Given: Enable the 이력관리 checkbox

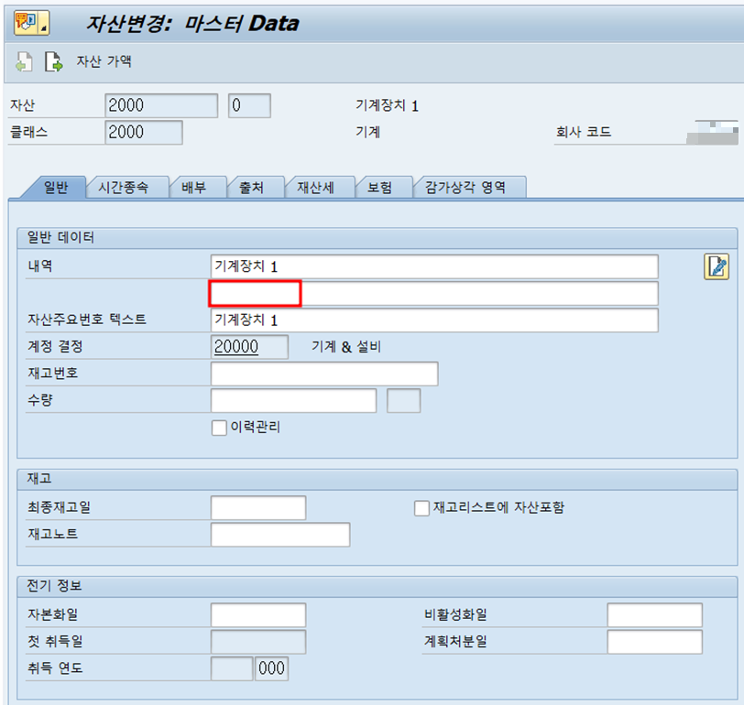Looking at the screenshot, I should pos(219,428).
